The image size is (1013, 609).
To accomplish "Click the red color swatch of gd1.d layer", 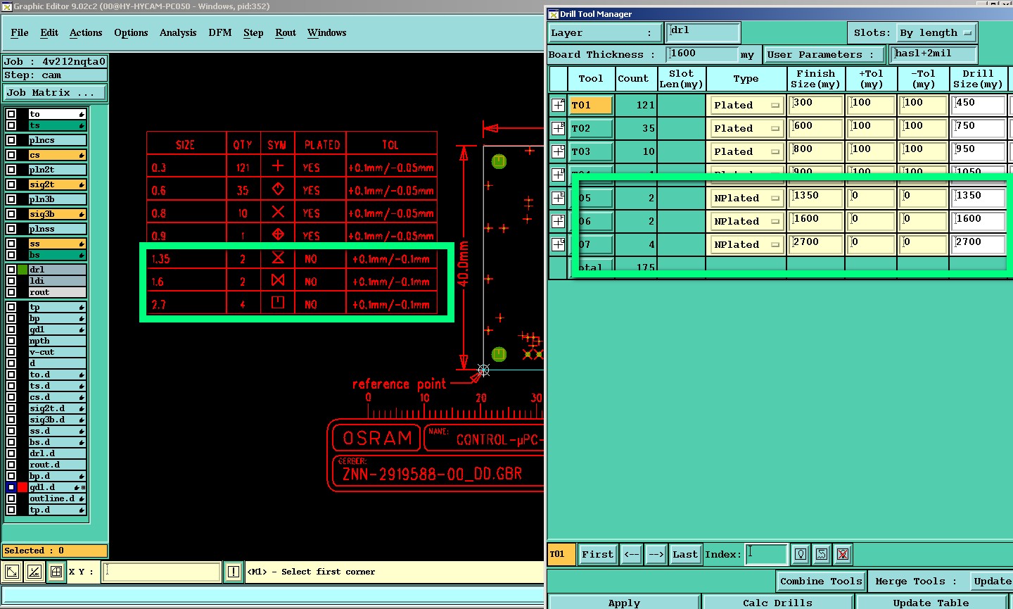I will click(23, 487).
